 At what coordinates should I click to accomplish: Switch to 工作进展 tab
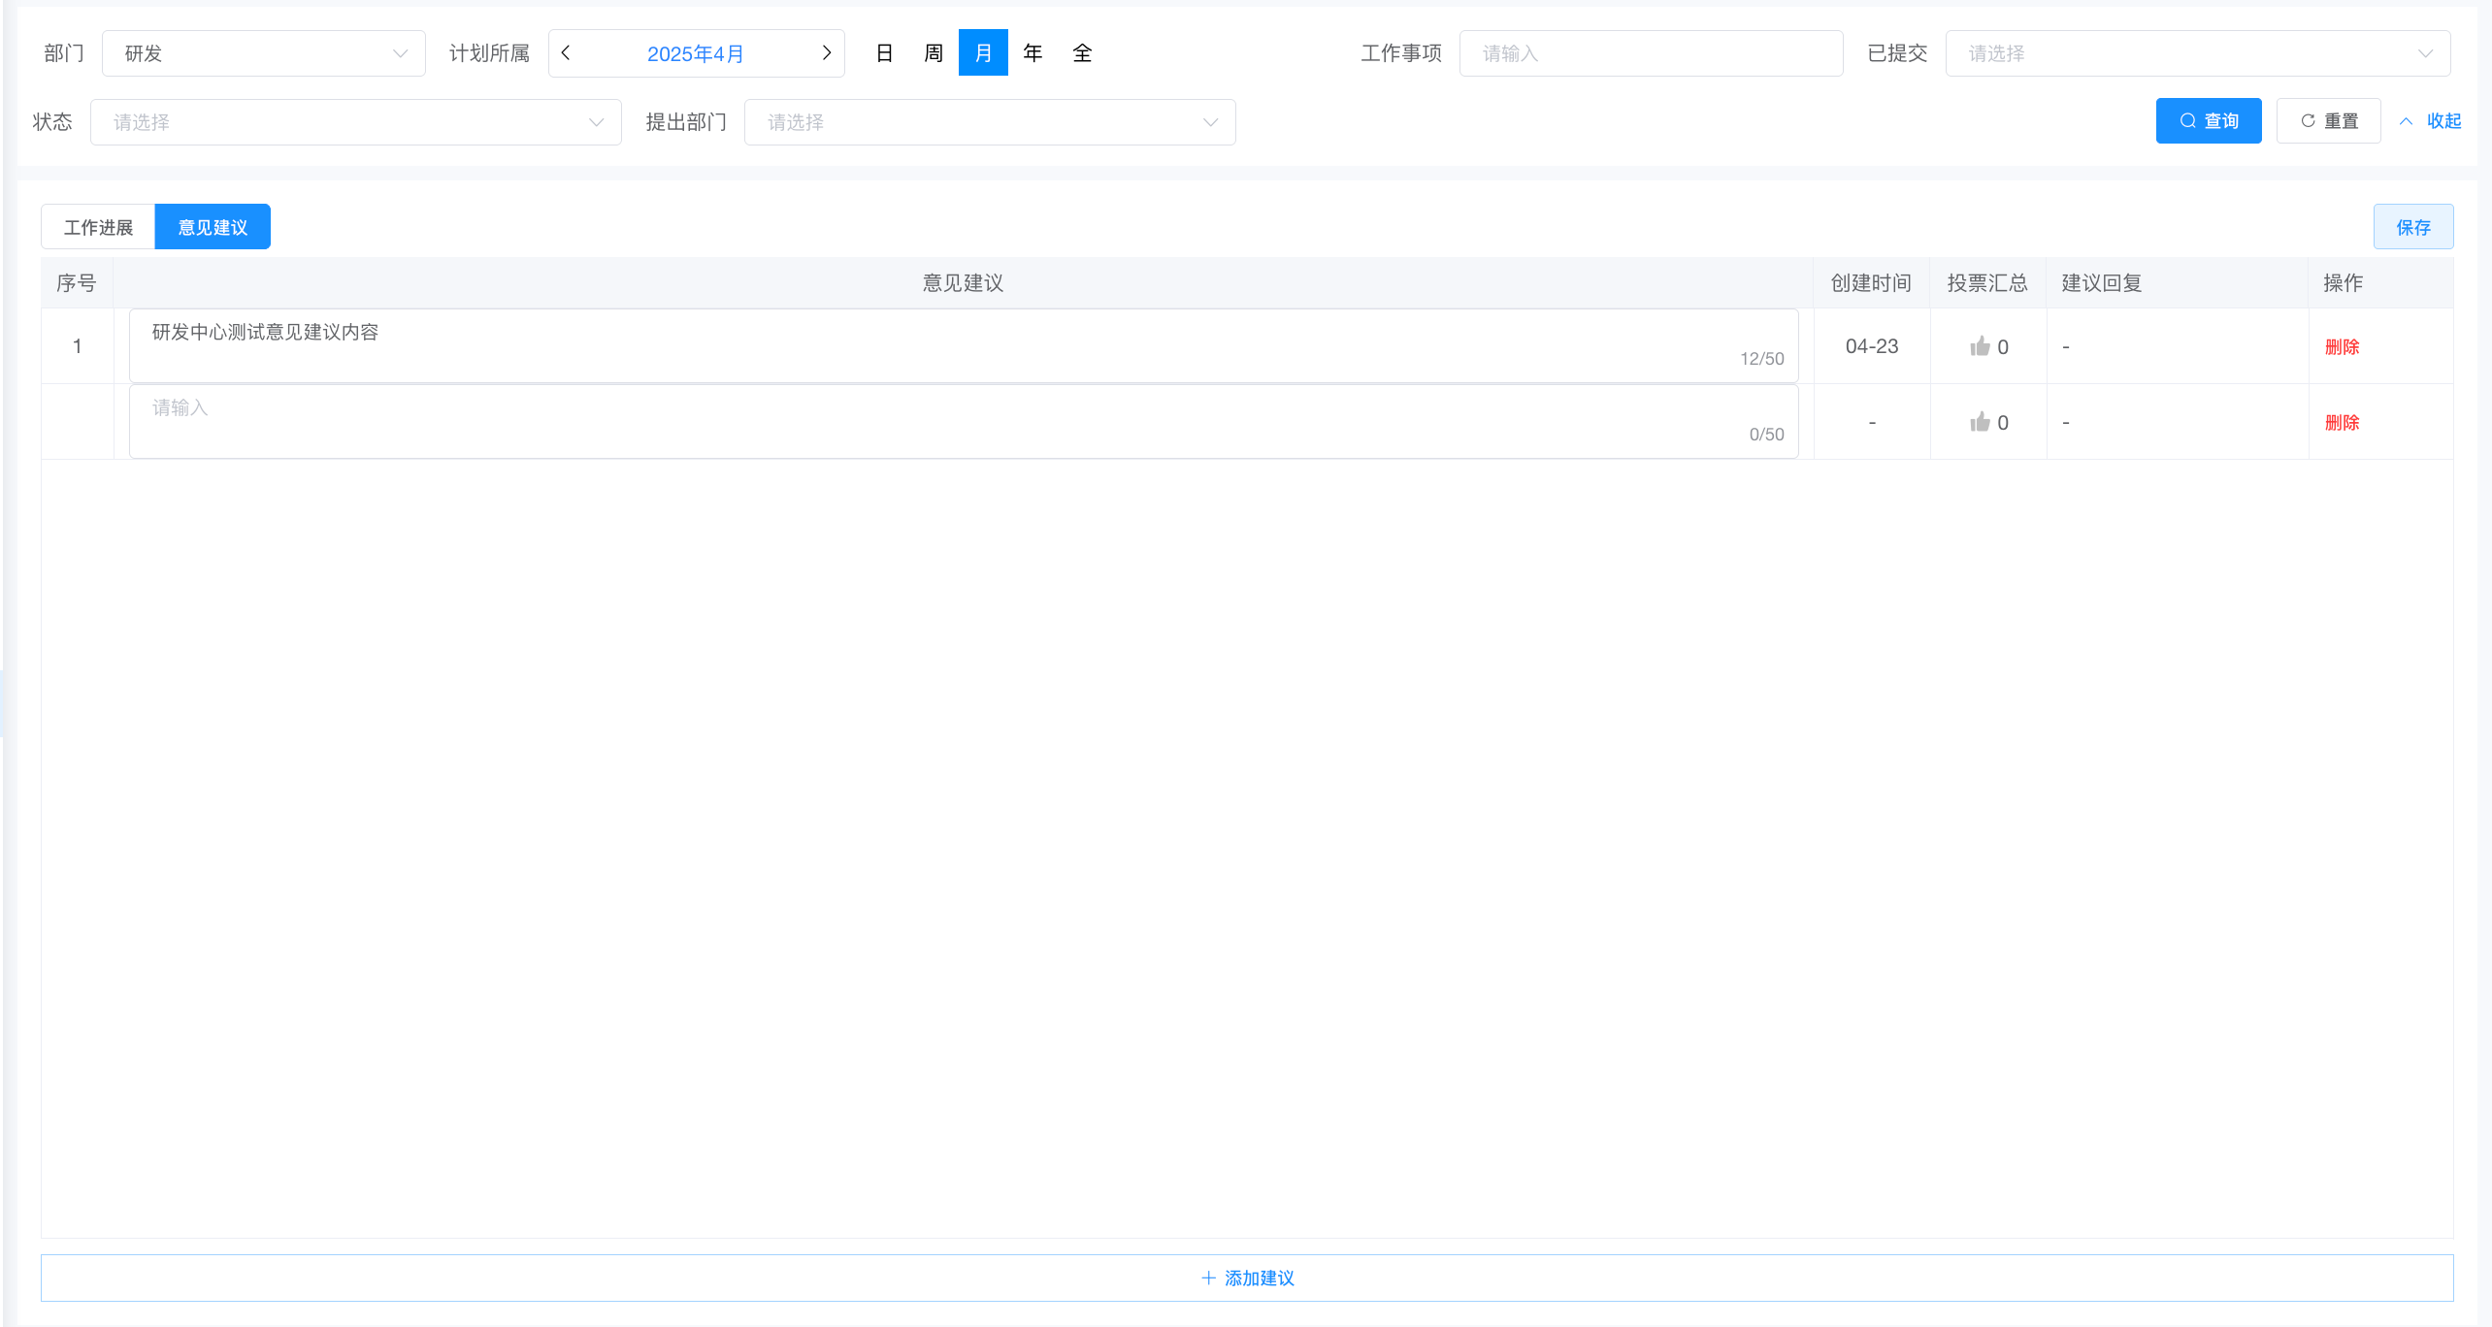coord(98,227)
